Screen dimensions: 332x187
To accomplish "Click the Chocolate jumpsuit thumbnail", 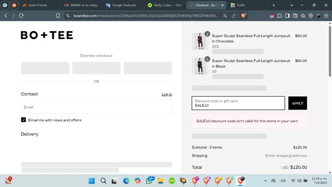I will click(200, 41).
